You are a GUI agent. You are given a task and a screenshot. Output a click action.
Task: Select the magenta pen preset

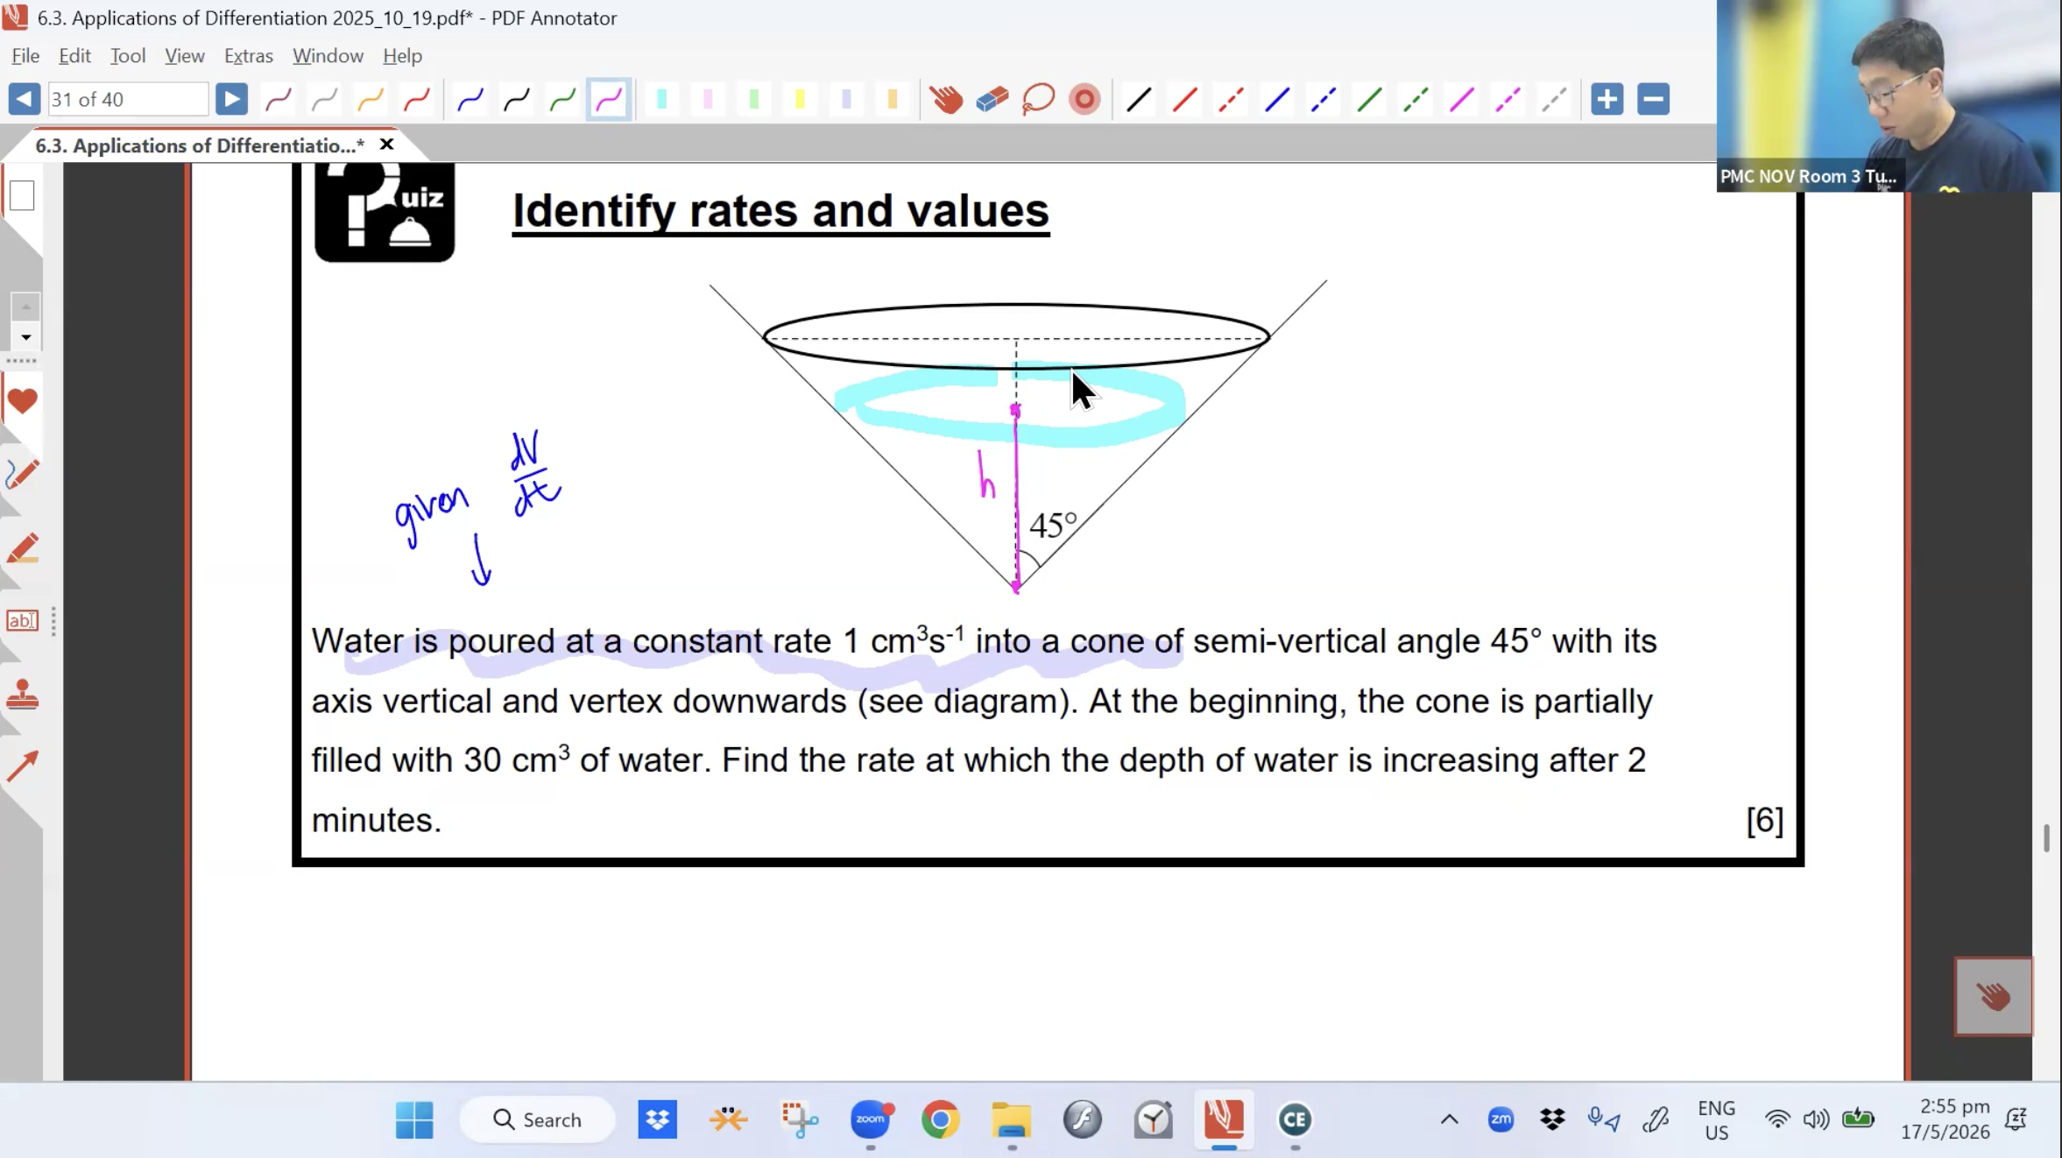609,99
